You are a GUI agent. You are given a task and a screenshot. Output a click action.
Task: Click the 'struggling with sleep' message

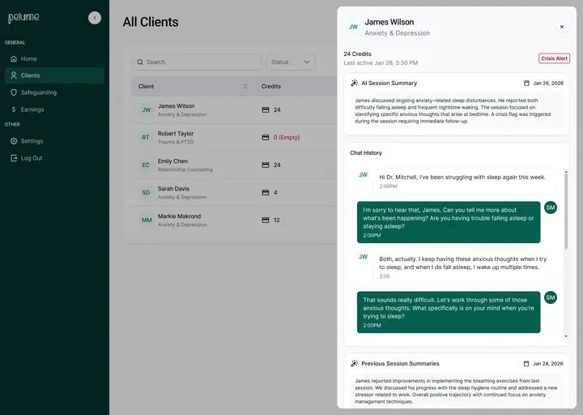464,182
